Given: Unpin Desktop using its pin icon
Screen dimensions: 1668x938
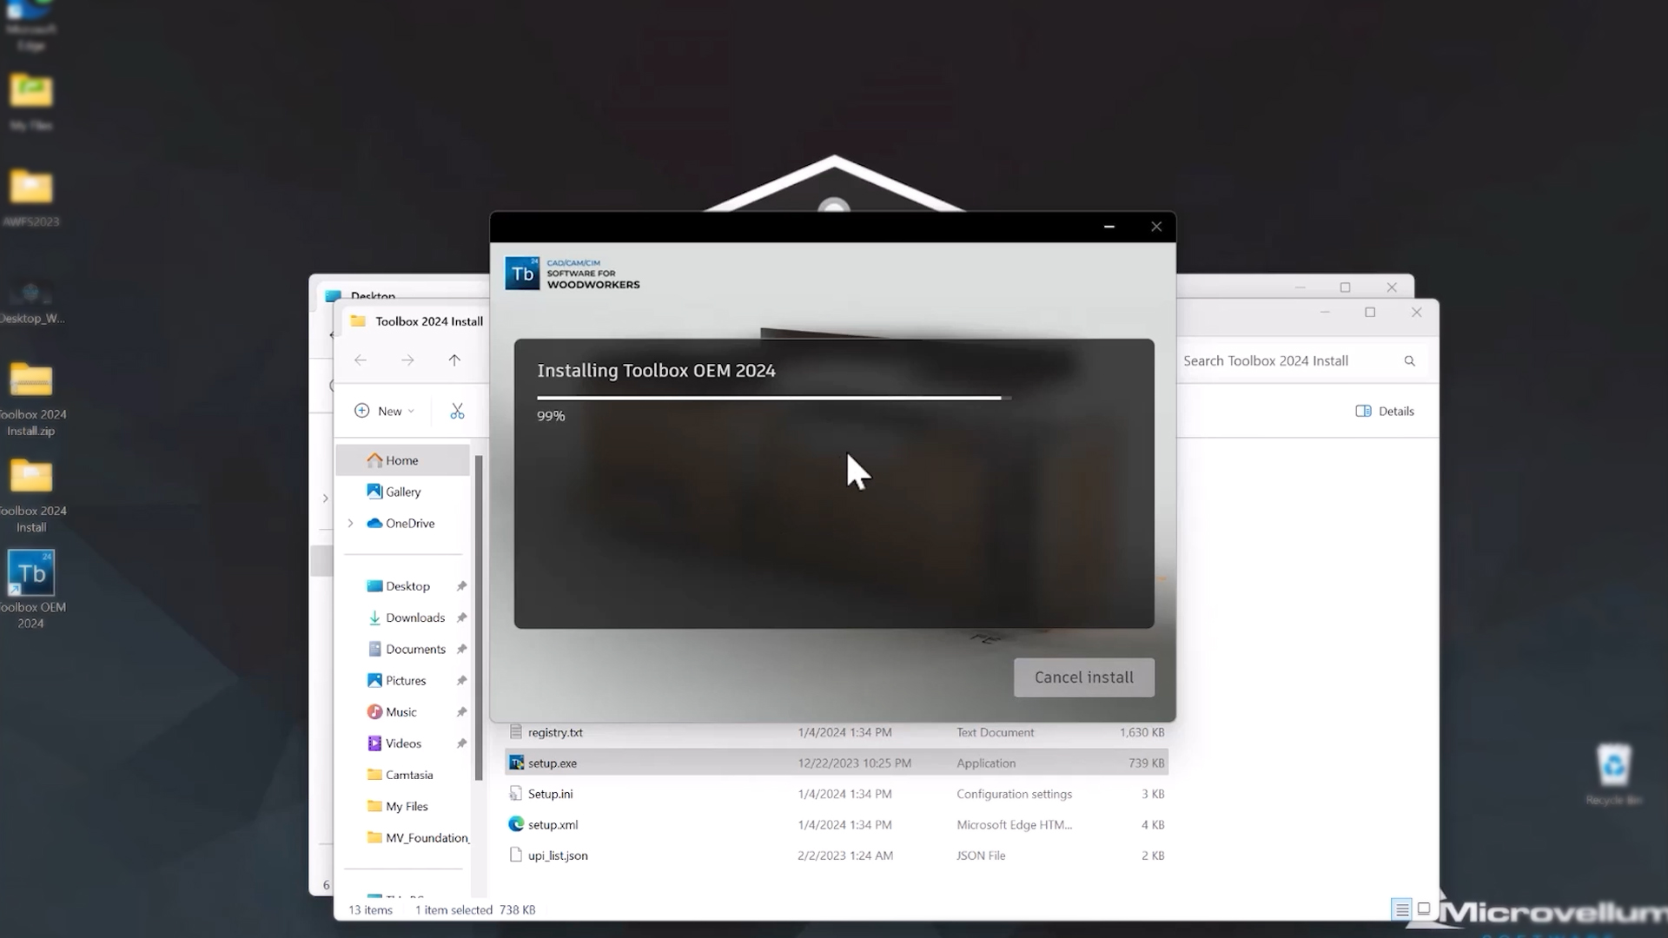Looking at the screenshot, I should coord(461,586).
